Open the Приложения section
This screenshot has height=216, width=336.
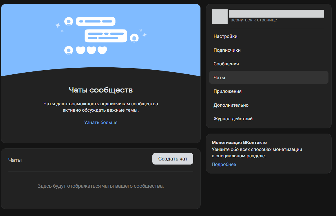pos(227,91)
